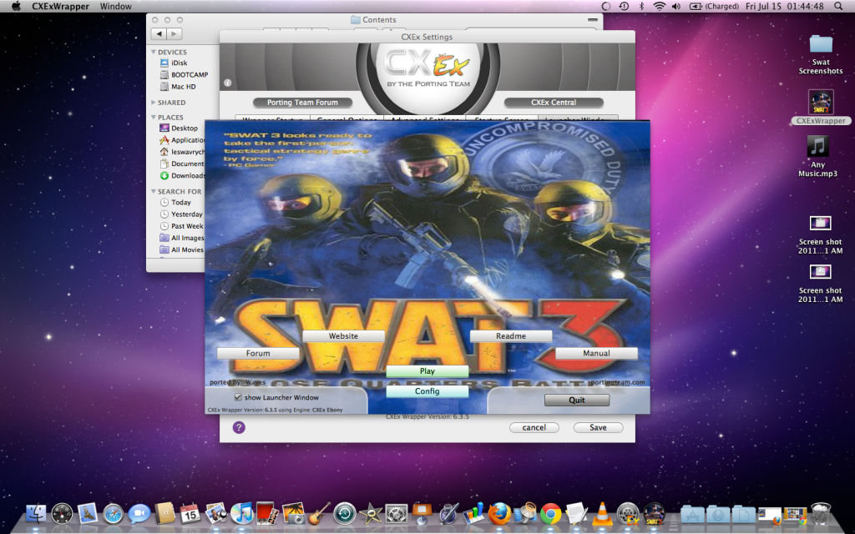Open the Porting Team Forum link button
This screenshot has height=534, width=855.
pos(302,103)
